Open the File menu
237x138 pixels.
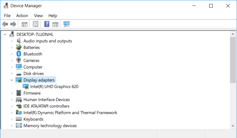coord(7,16)
